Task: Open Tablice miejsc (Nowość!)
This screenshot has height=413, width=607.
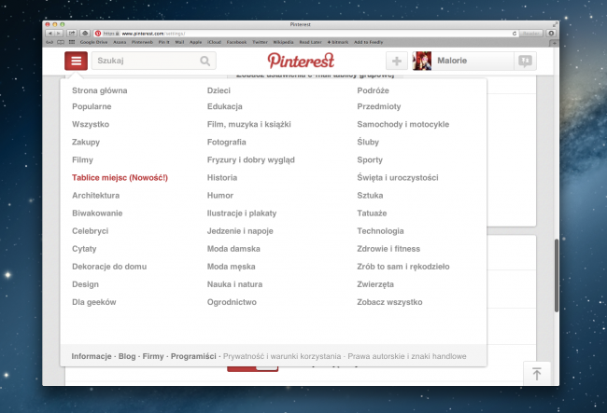Action: 120,178
